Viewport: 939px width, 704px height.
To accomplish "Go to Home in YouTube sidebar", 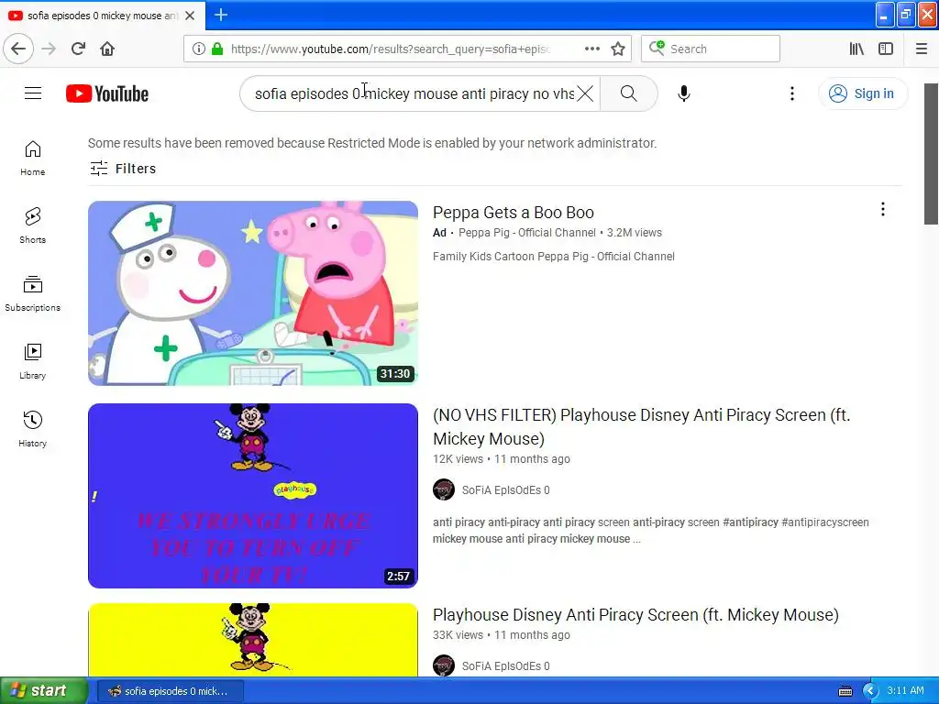I will tap(32, 158).
